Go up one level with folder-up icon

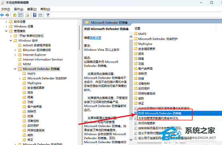coord(15,15)
